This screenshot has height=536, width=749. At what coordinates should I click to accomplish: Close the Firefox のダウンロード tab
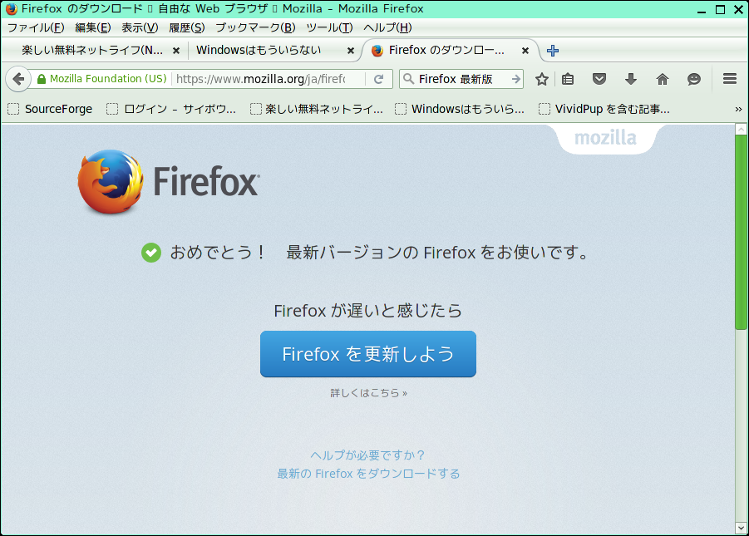point(525,51)
